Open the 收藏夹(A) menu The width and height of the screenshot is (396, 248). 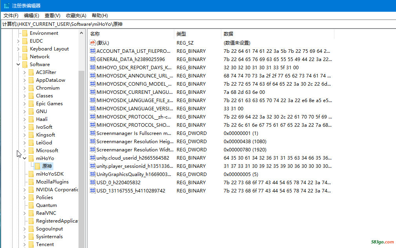tap(76, 16)
